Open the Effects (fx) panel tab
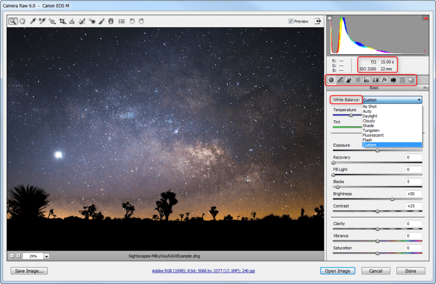436x284 pixels. point(384,80)
